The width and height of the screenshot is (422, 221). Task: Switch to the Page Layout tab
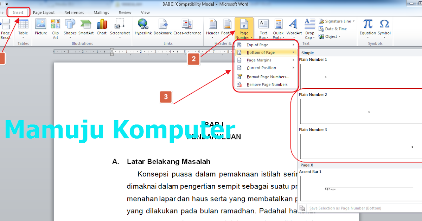point(44,13)
